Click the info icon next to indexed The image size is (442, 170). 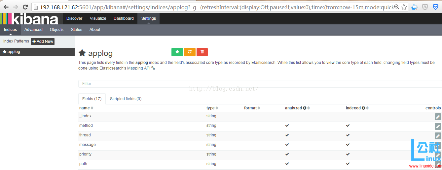click(363, 108)
